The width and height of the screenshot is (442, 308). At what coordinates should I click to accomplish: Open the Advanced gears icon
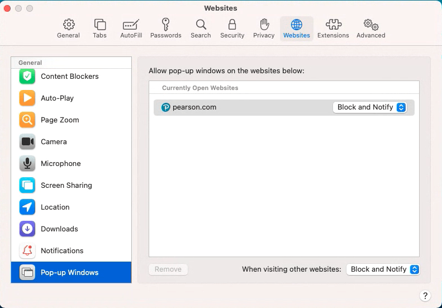pyautogui.click(x=371, y=25)
